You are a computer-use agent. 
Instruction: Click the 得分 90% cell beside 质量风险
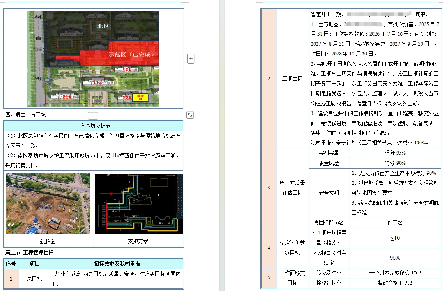click(x=395, y=163)
